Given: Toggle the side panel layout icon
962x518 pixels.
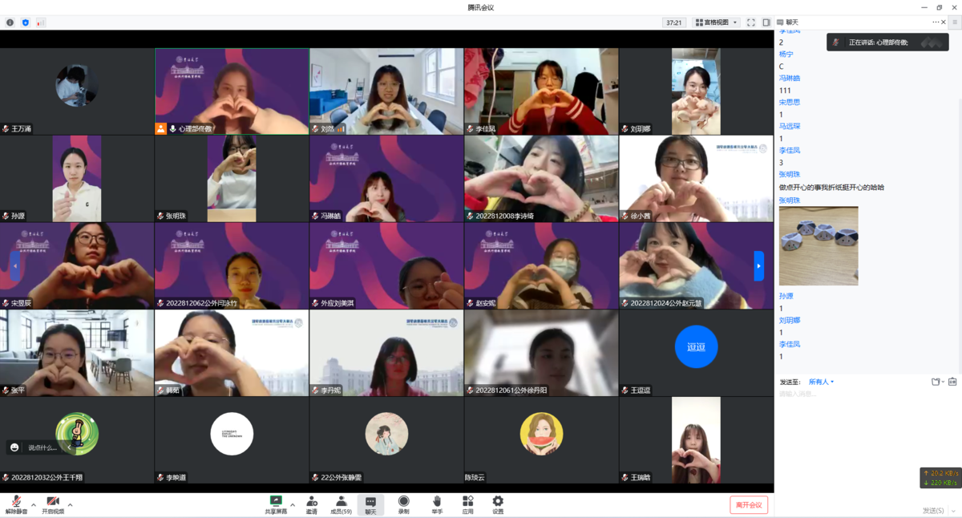Looking at the screenshot, I should pyautogui.click(x=766, y=22).
